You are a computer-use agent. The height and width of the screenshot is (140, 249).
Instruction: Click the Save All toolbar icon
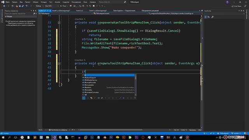point(23,6)
